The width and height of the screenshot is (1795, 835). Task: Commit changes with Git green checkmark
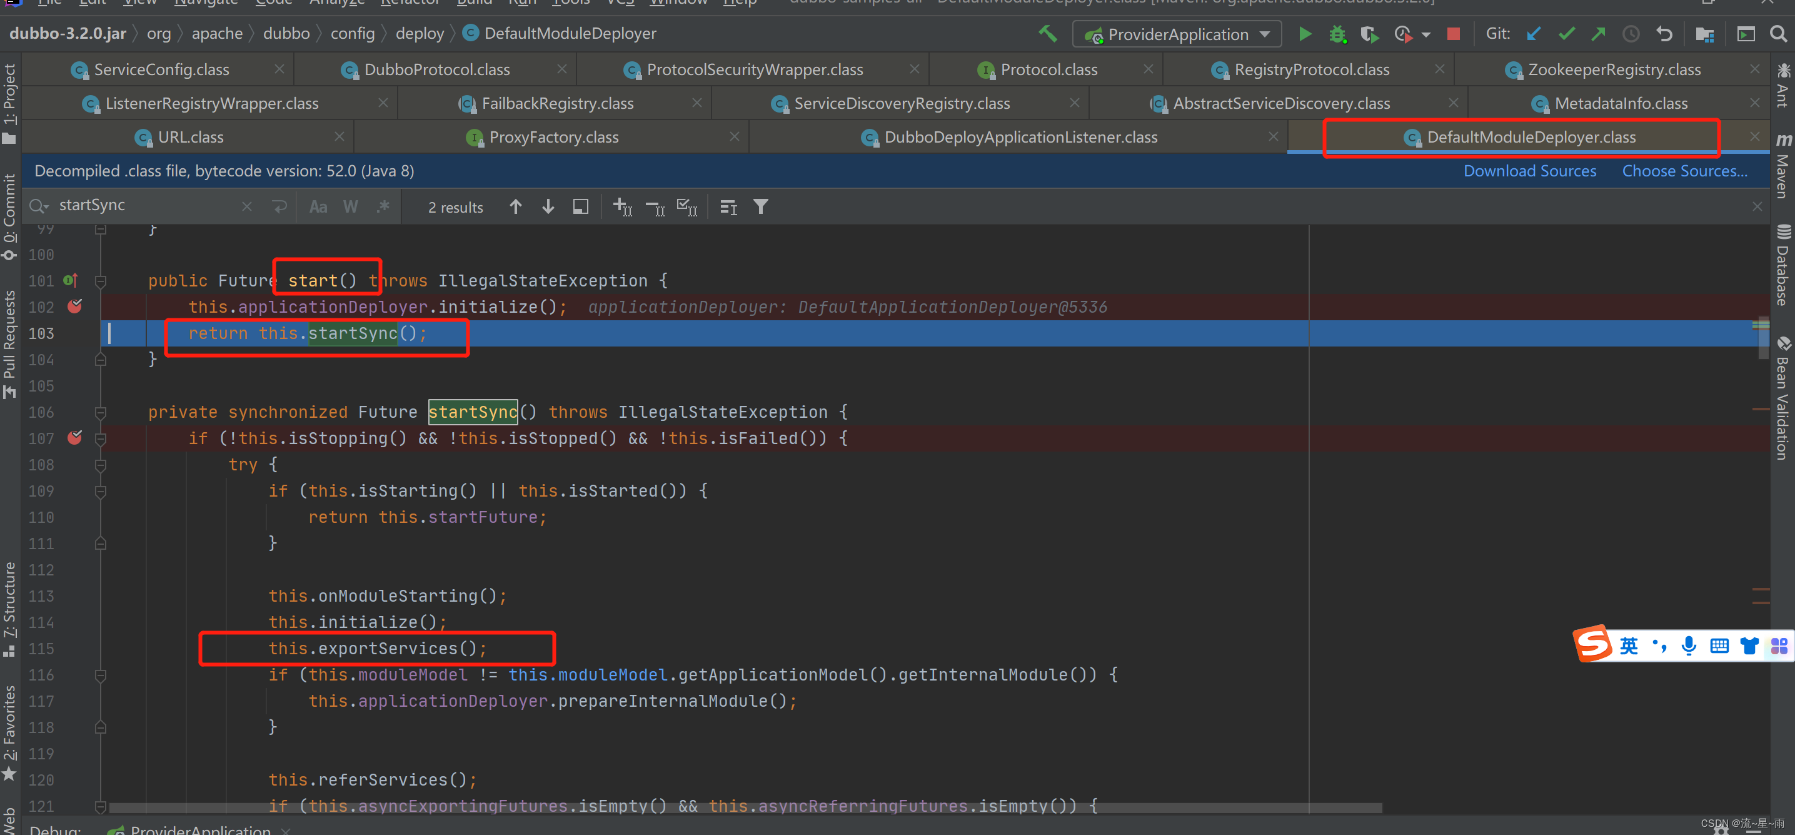tap(1566, 33)
